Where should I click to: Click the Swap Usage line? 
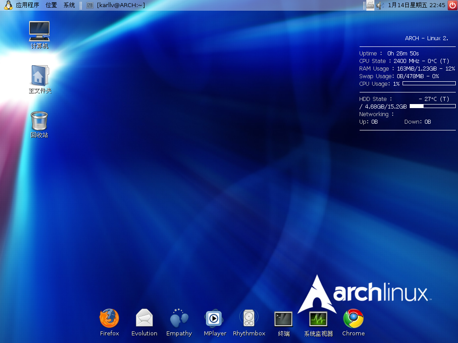tap(399, 76)
